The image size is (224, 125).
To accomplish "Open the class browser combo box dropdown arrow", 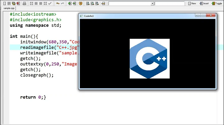I will click(152, 3).
